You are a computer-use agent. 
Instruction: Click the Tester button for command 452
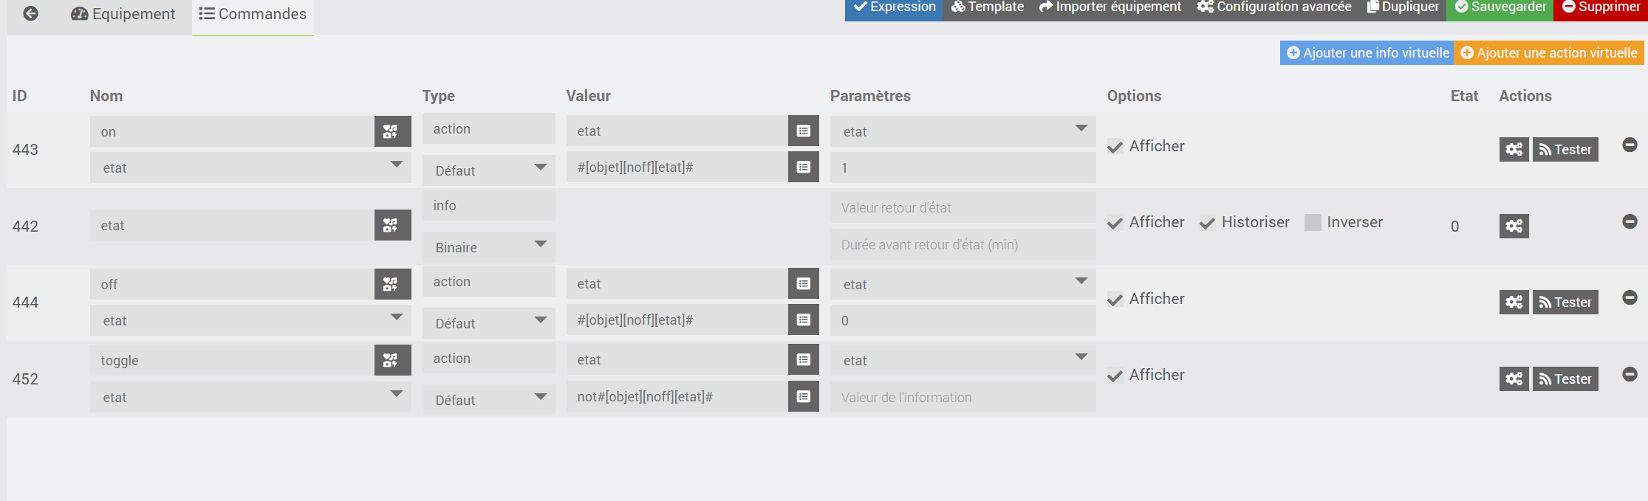tap(1565, 379)
